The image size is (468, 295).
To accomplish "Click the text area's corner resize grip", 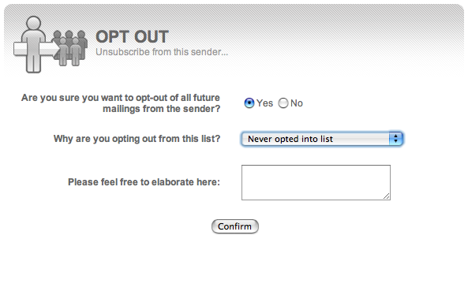I will [x=387, y=196].
